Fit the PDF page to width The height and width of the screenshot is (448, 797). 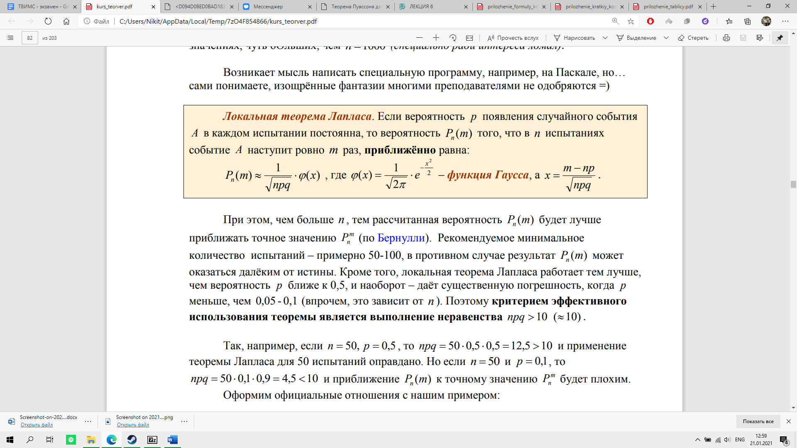click(469, 38)
